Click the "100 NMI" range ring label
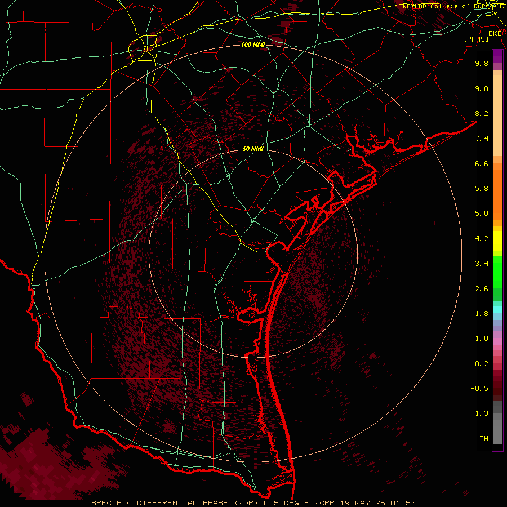Image resolution: width=507 pixels, height=507 pixels. click(x=253, y=45)
